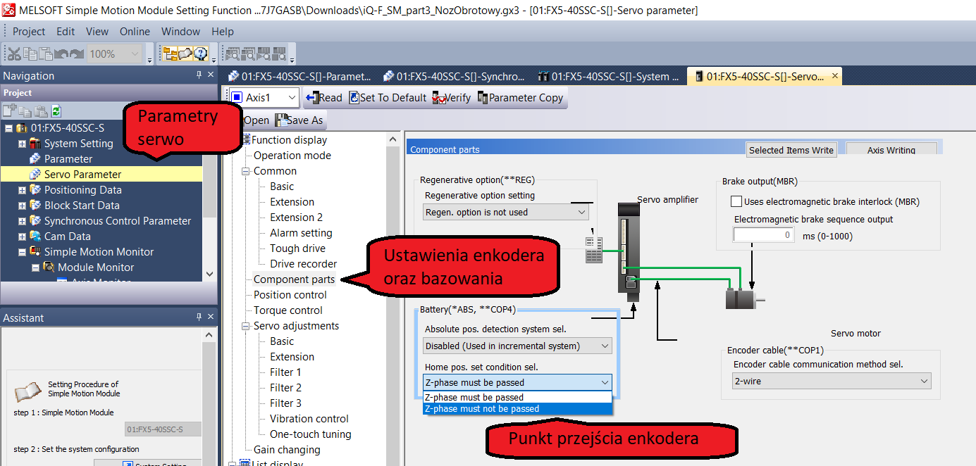Click the Save As button
The width and height of the screenshot is (976, 466).
299,120
